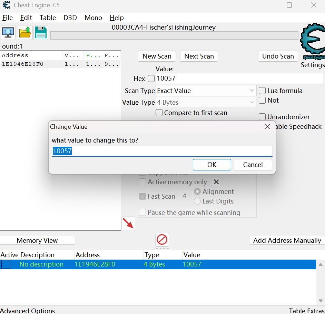This screenshot has width=325, height=314.
Task: Open the Edit menu
Action: (x=26, y=18)
